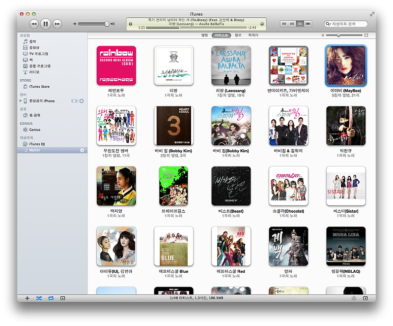Image resolution: width=393 pixels, height=326 pixels.
Task: Select the Leessang AsuRa BalBalTa album
Action: coord(231,65)
